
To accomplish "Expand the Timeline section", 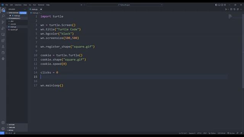I will point(17,127).
